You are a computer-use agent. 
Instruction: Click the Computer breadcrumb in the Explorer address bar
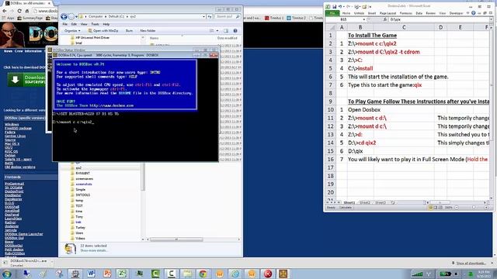pyautogui.click(x=96, y=16)
